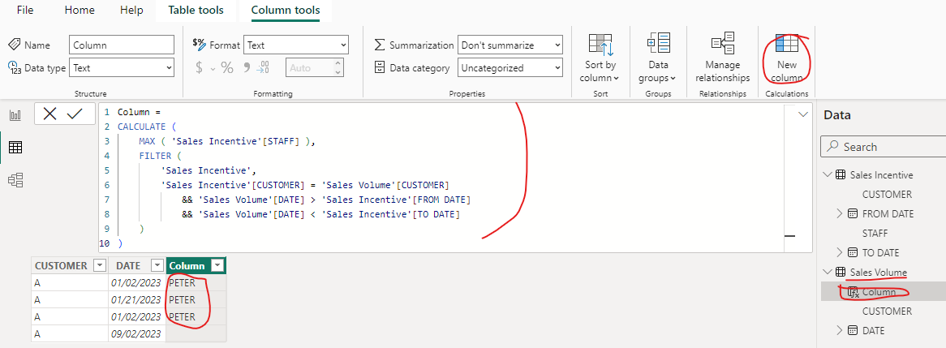946x348 pixels.
Task: Apply currency format with the dollar icon
Action: 199,68
